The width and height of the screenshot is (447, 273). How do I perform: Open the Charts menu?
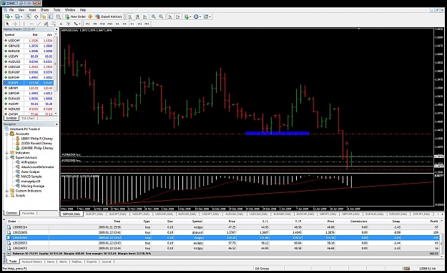point(45,10)
